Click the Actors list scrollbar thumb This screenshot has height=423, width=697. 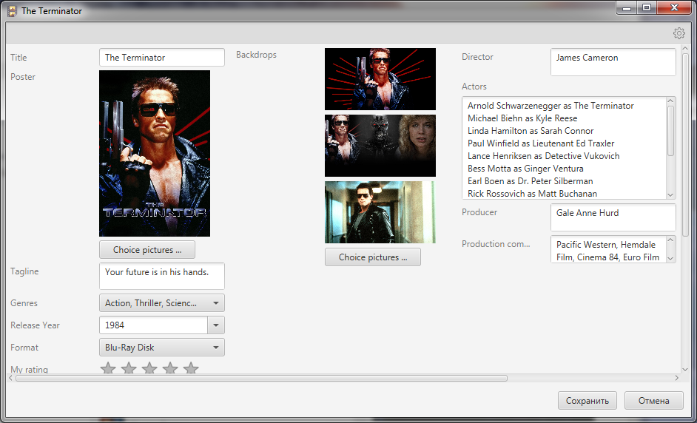pos(671,131)
